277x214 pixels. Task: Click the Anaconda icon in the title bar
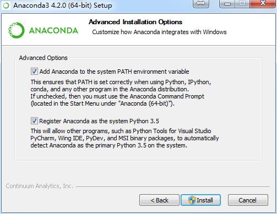pos(6,6)
